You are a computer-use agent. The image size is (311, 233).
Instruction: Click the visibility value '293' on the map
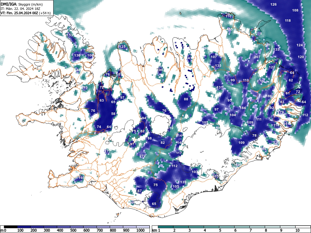coord(85,87)
